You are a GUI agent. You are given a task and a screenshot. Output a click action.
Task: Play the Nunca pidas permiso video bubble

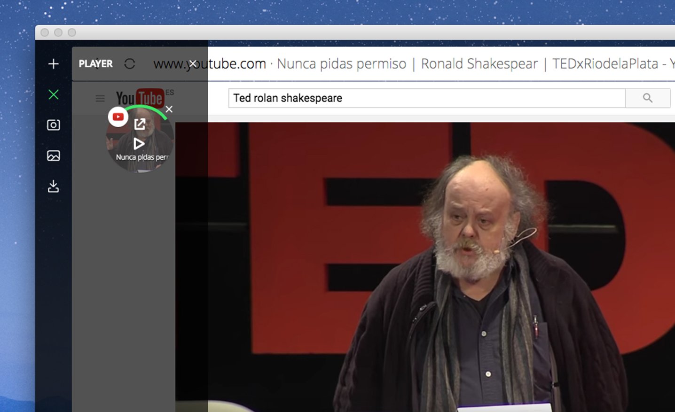[139, 144]
